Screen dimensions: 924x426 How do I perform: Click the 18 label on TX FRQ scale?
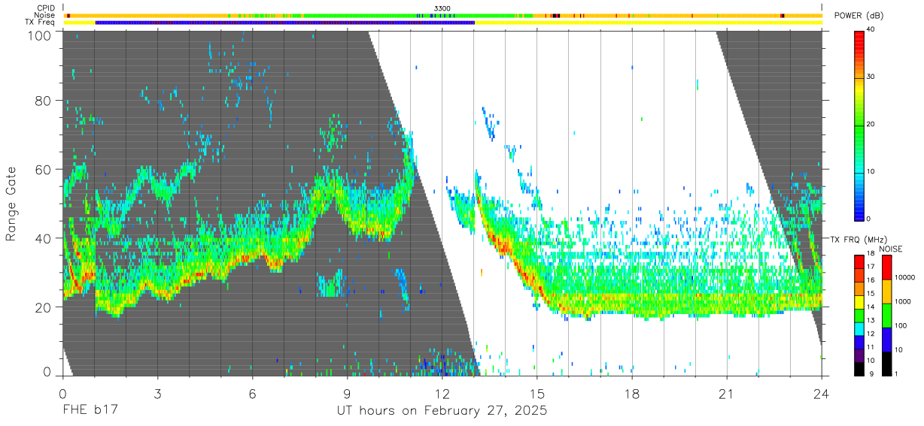(x=871, y=253)
